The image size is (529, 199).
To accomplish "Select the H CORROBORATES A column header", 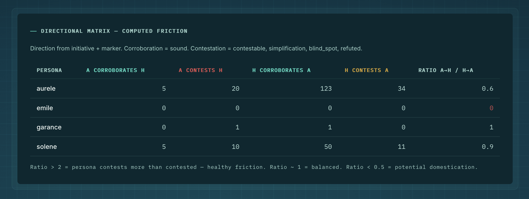I will [x=281, y=70].
